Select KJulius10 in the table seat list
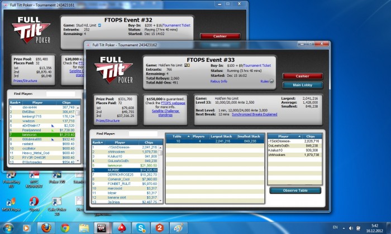Viewport: 391px width, 234px height. [295, 150]
